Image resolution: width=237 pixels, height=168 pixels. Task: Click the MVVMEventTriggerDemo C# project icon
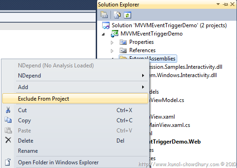(115, 34)
